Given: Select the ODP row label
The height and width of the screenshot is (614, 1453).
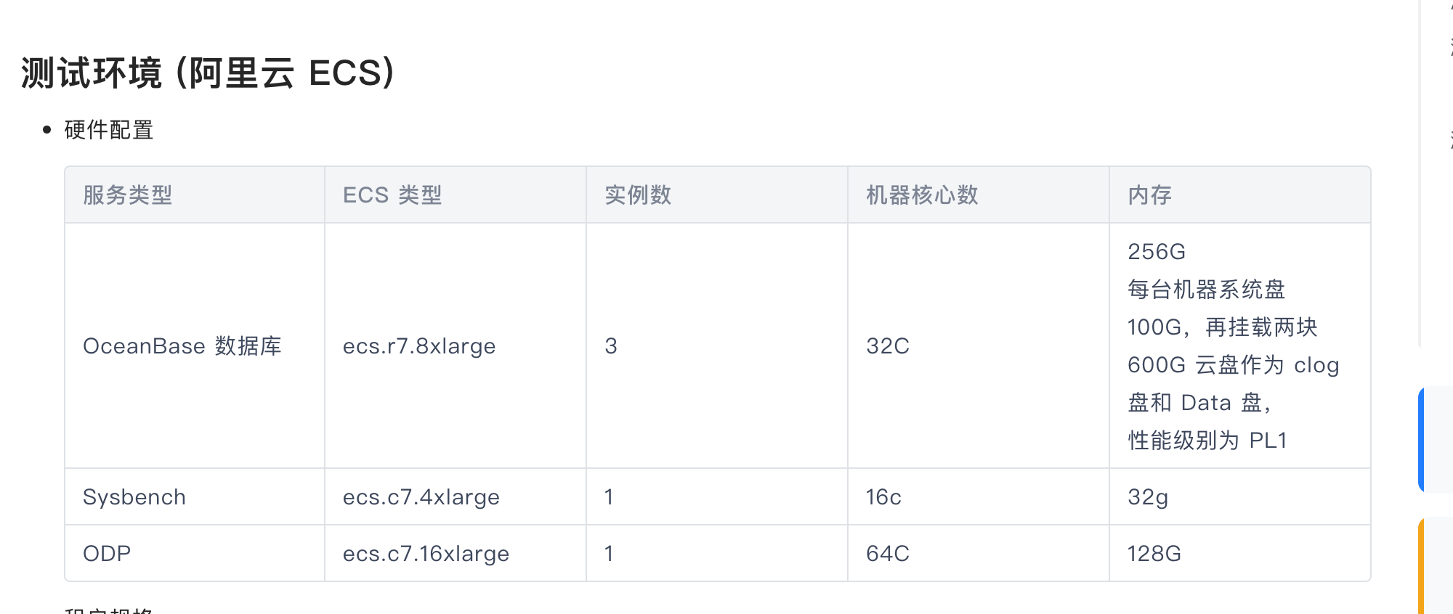Looking at the screenshot, I should point(107,553).
